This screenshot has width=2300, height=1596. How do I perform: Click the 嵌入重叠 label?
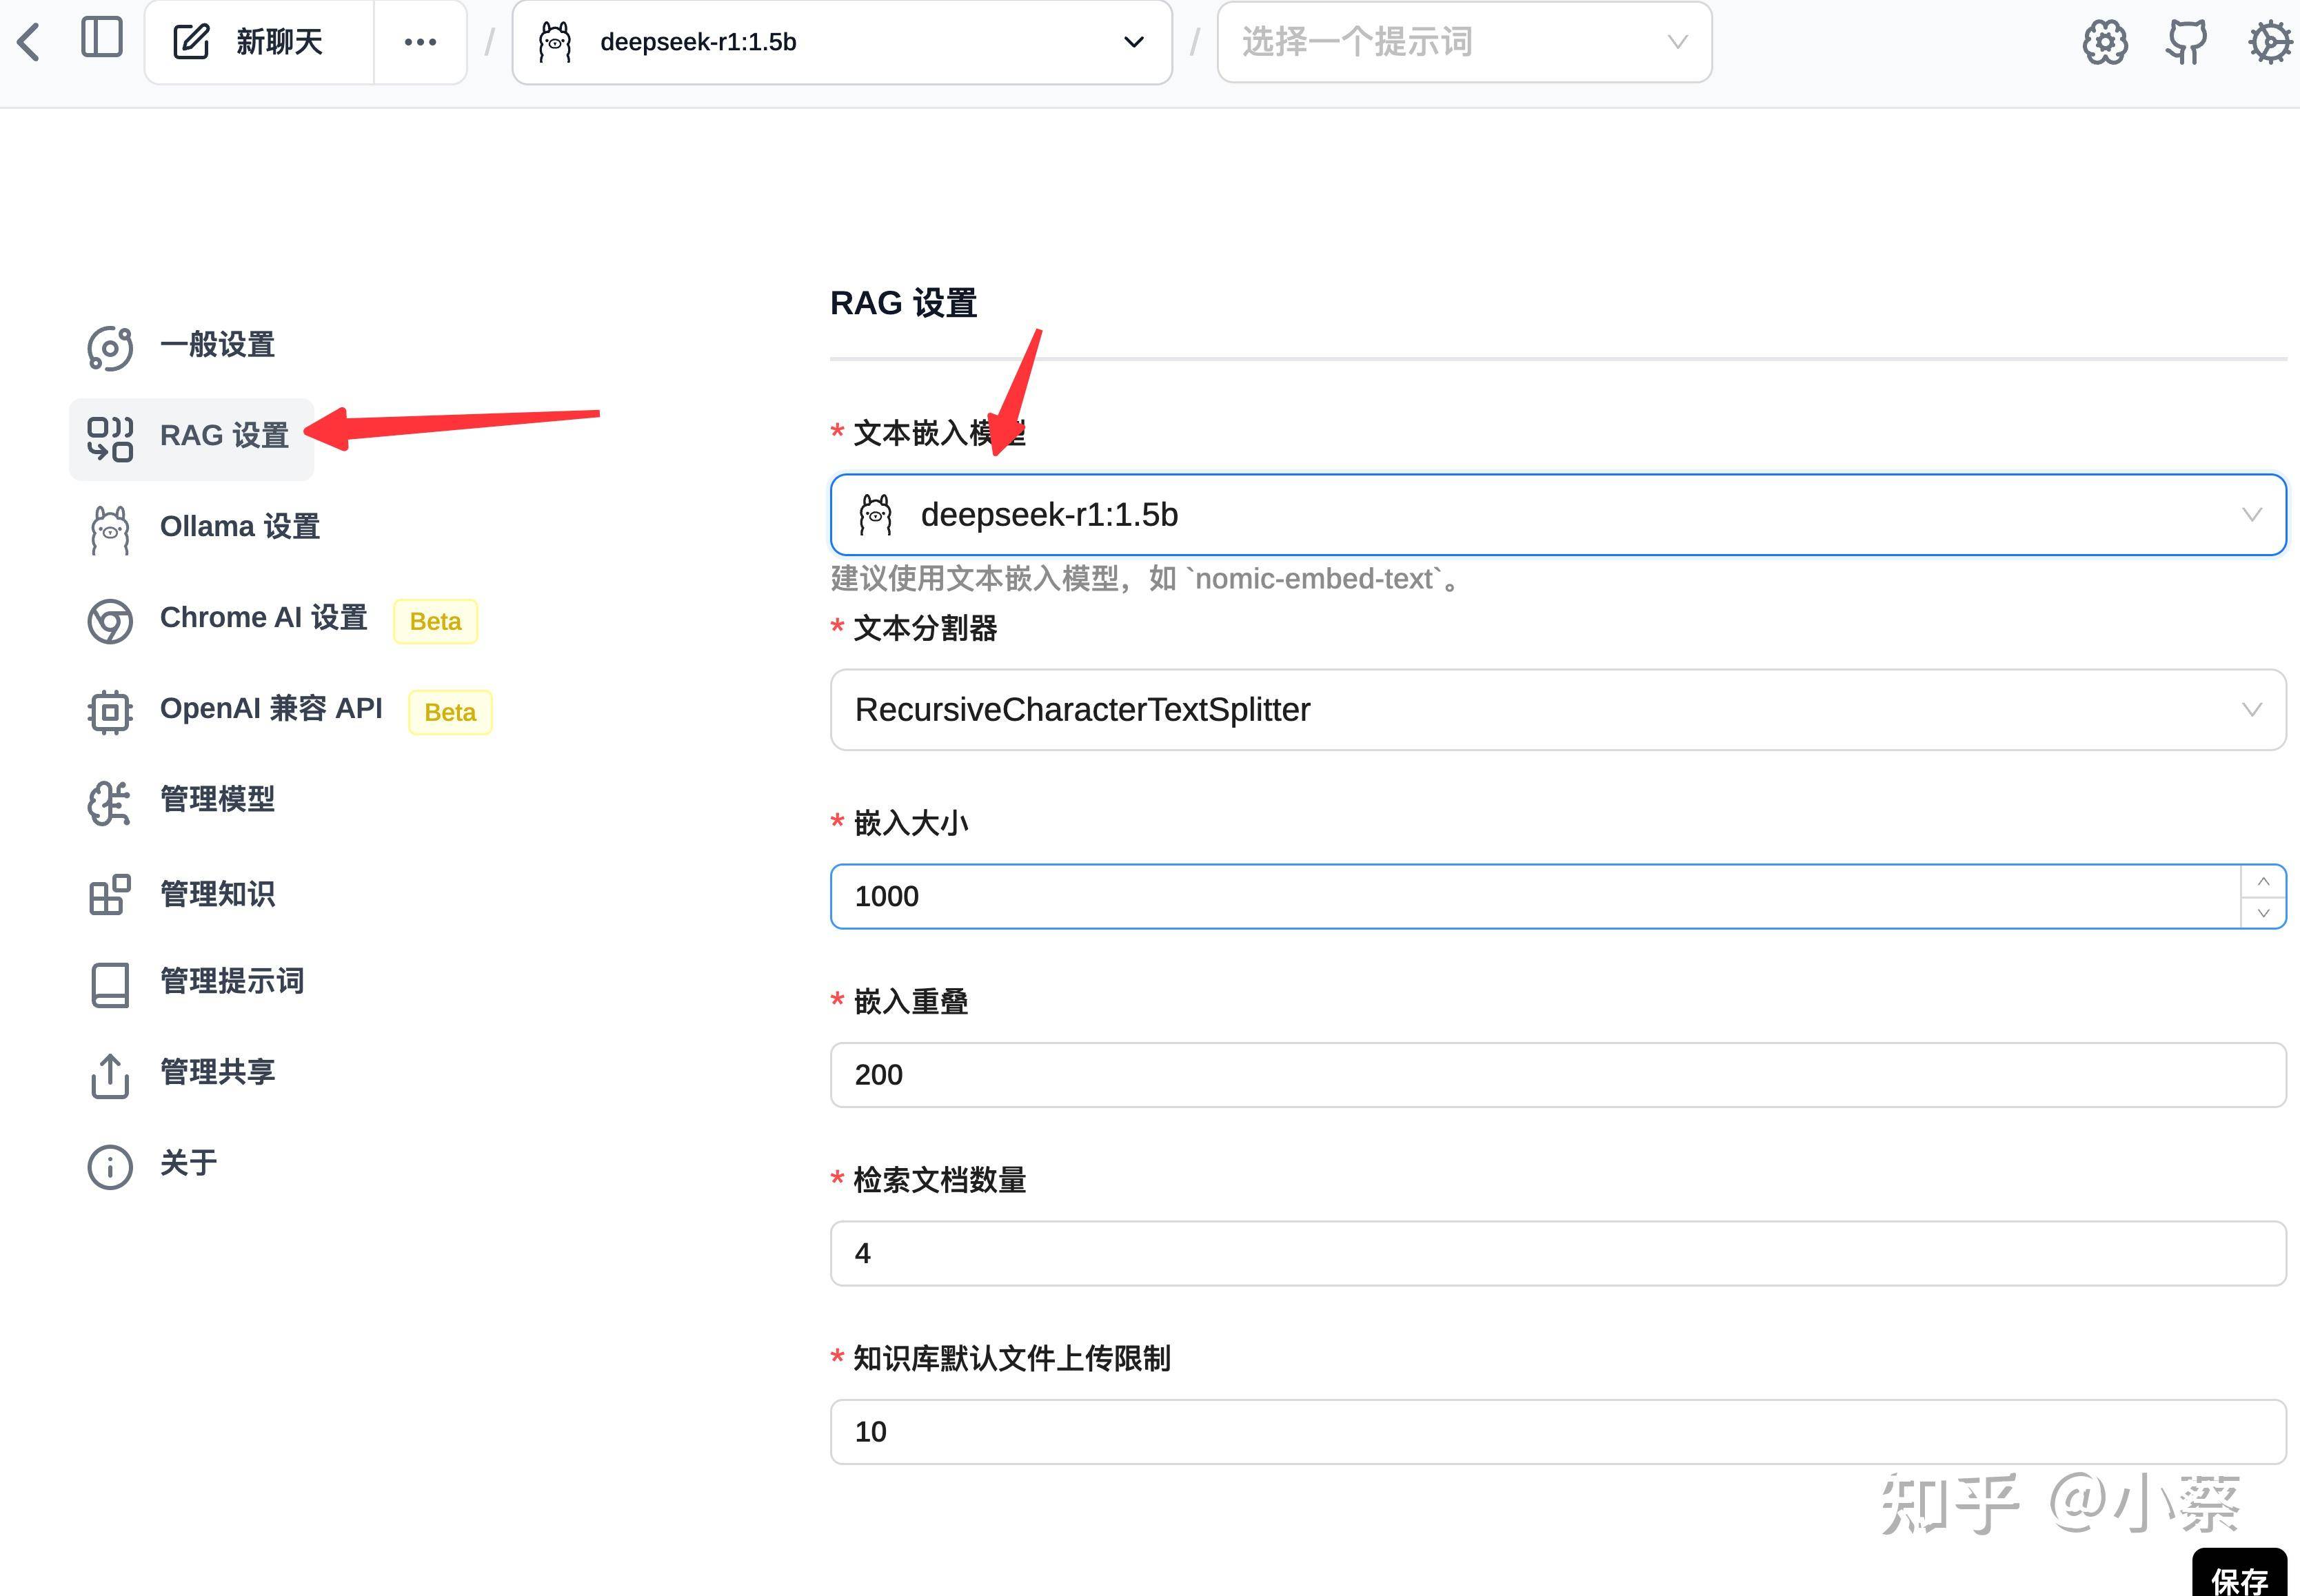(x=910, y=1001)
